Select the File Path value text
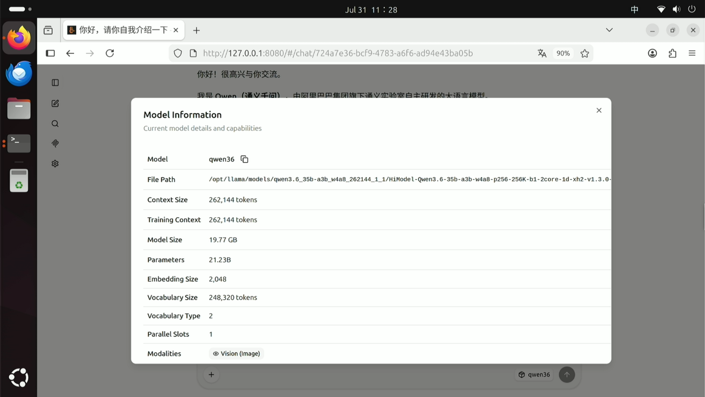The height and width of the screenshot is (397, 705). click(410, 179)
